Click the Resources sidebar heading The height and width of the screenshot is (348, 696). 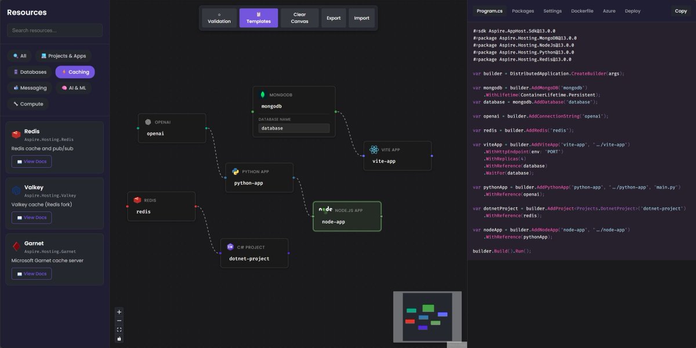[x=27, y=12]
